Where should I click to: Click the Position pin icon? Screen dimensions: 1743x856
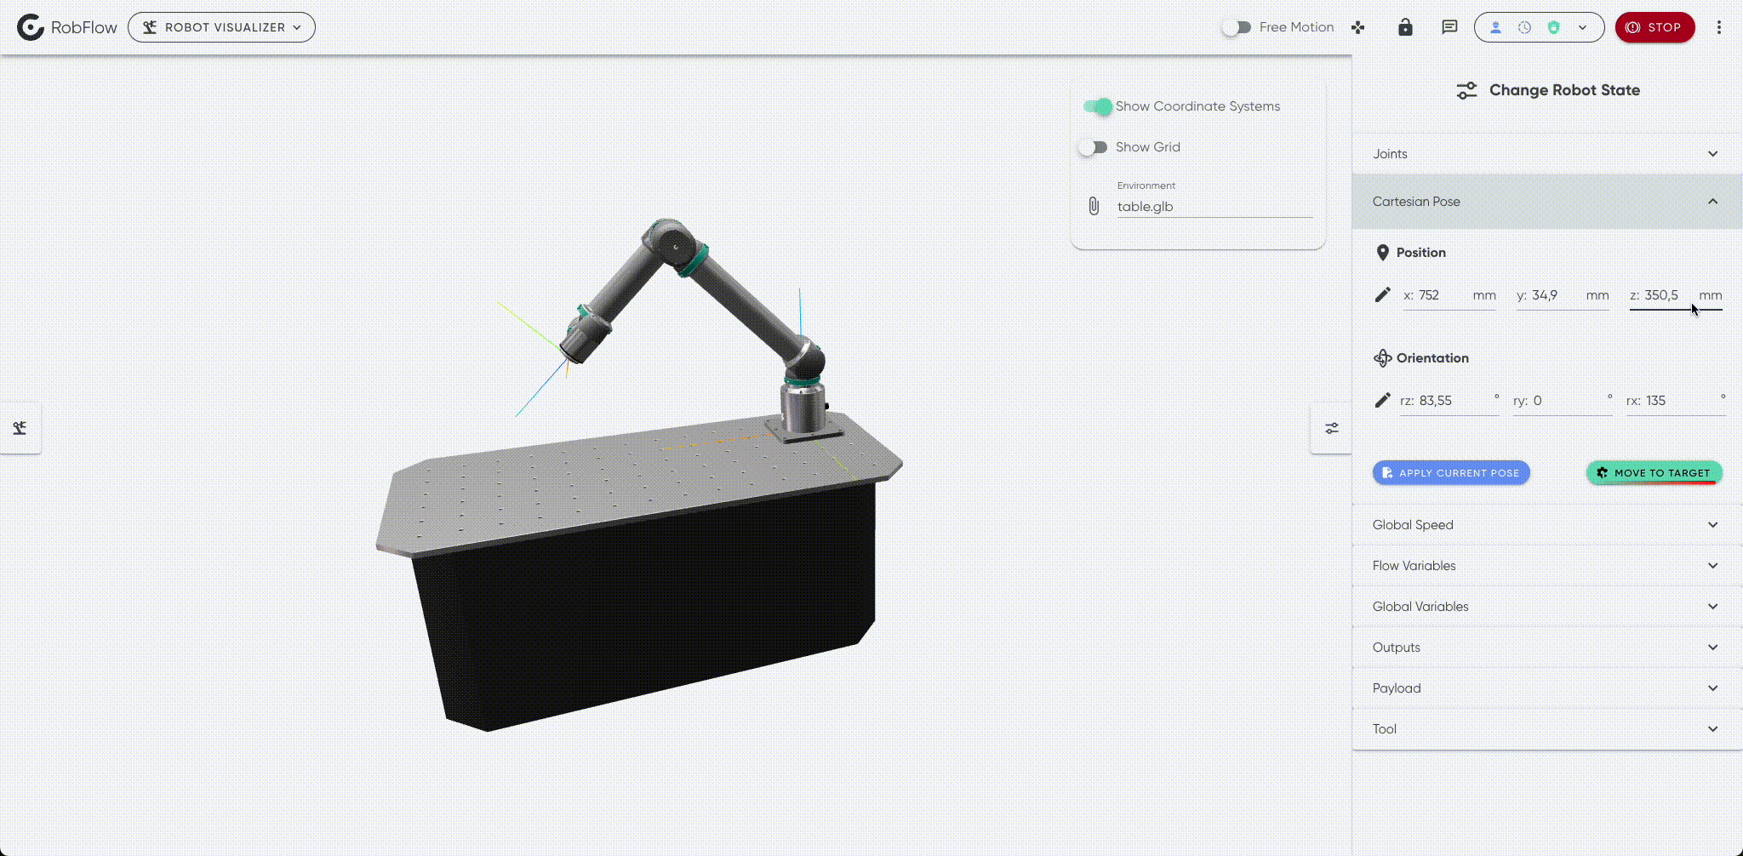1382,253
